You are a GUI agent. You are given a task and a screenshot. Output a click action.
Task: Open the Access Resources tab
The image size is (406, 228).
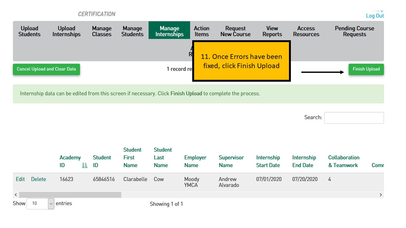pyautogui.click(x=306, y=31)
